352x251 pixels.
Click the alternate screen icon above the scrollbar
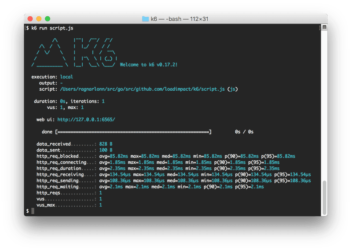[x=324, y=27]
